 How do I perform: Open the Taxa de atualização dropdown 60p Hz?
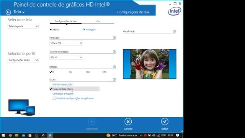[x=66, y=57]
